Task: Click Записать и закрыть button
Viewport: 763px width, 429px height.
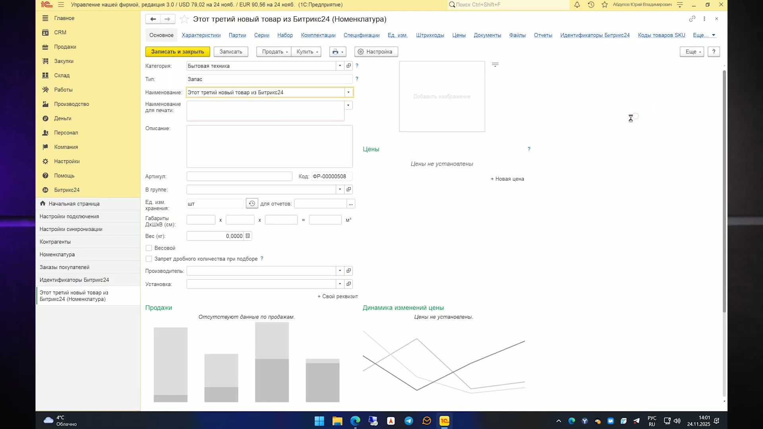Action: pyautogui.click(x=178, y=52)
